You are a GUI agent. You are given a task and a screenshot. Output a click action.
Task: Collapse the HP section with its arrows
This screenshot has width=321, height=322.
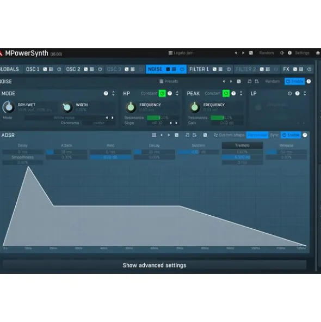(x=177, y=93)
